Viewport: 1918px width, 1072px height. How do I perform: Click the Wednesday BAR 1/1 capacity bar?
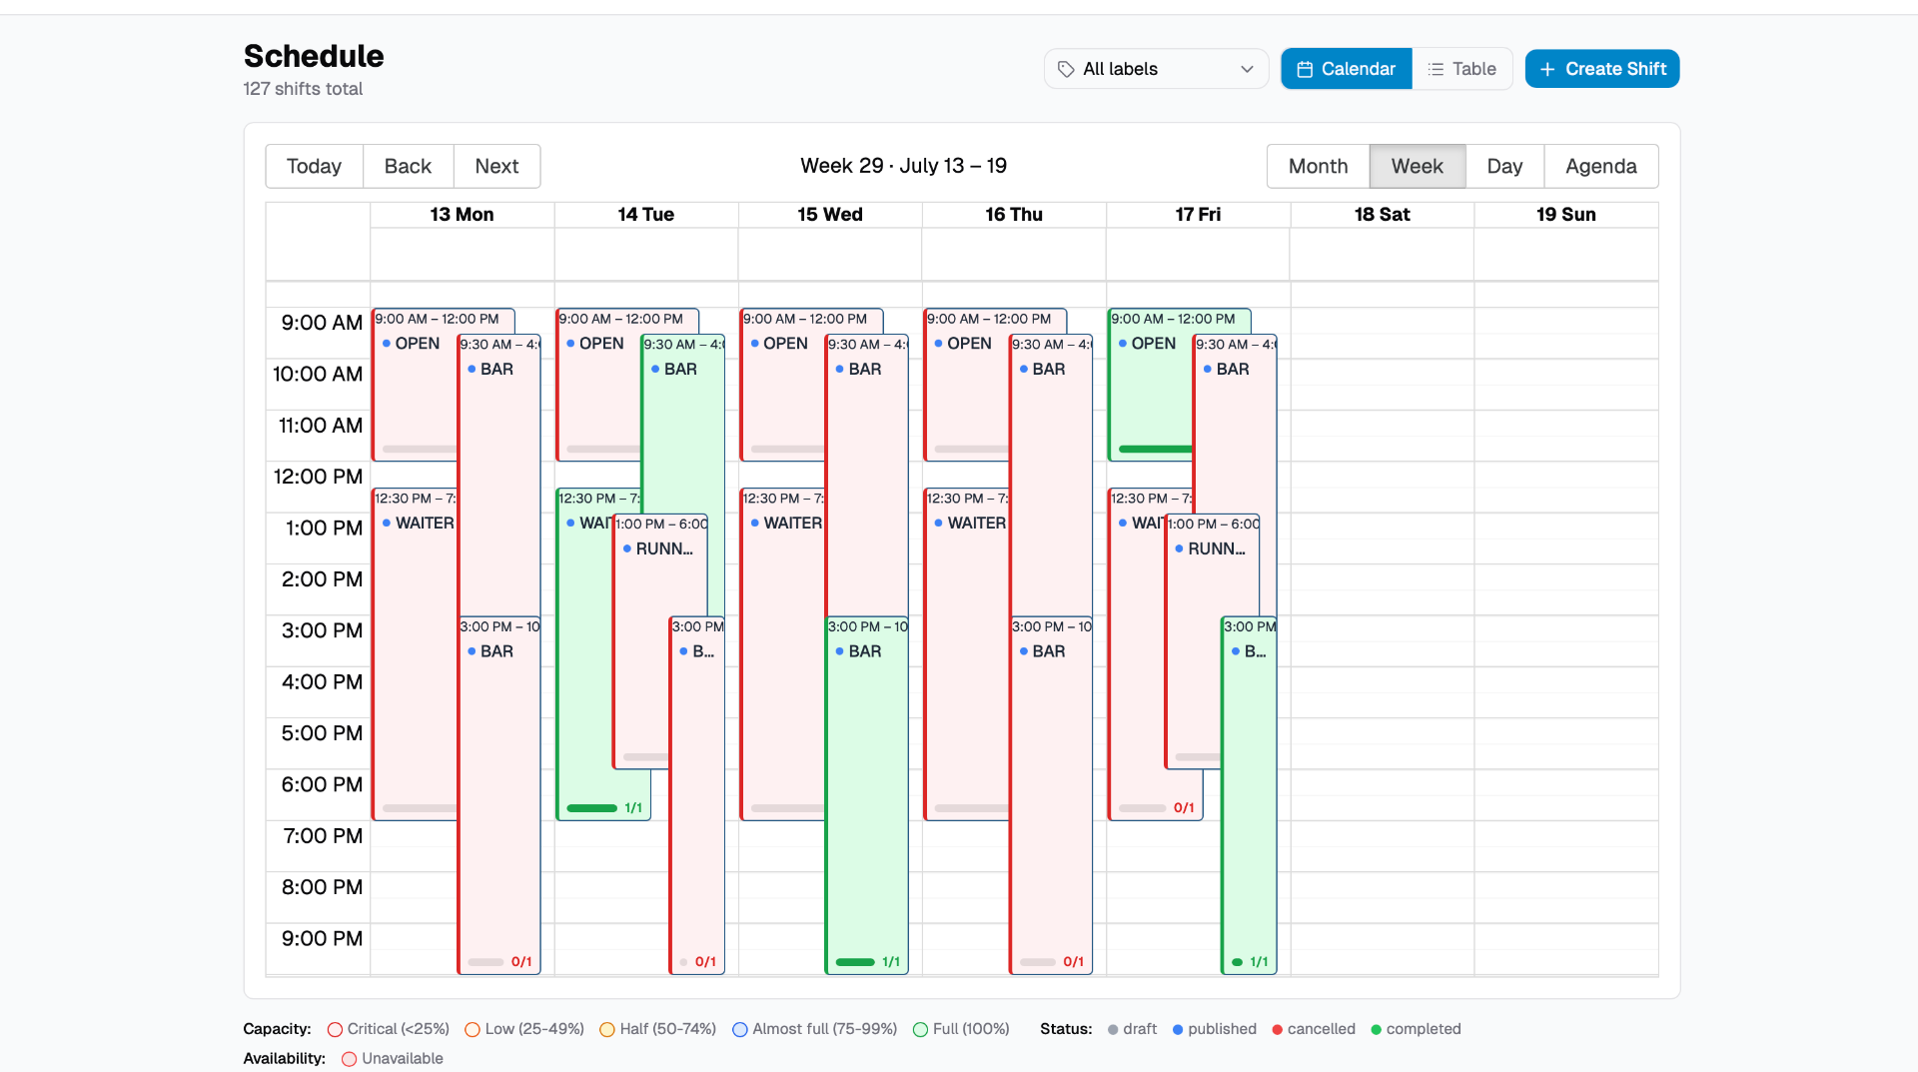click(x=855, y=961)
